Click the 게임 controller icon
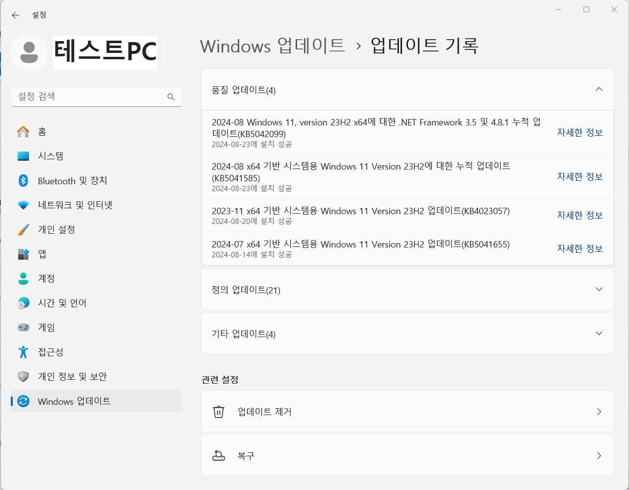The width and height of the screenshot is (629, 490). [23, 327]
